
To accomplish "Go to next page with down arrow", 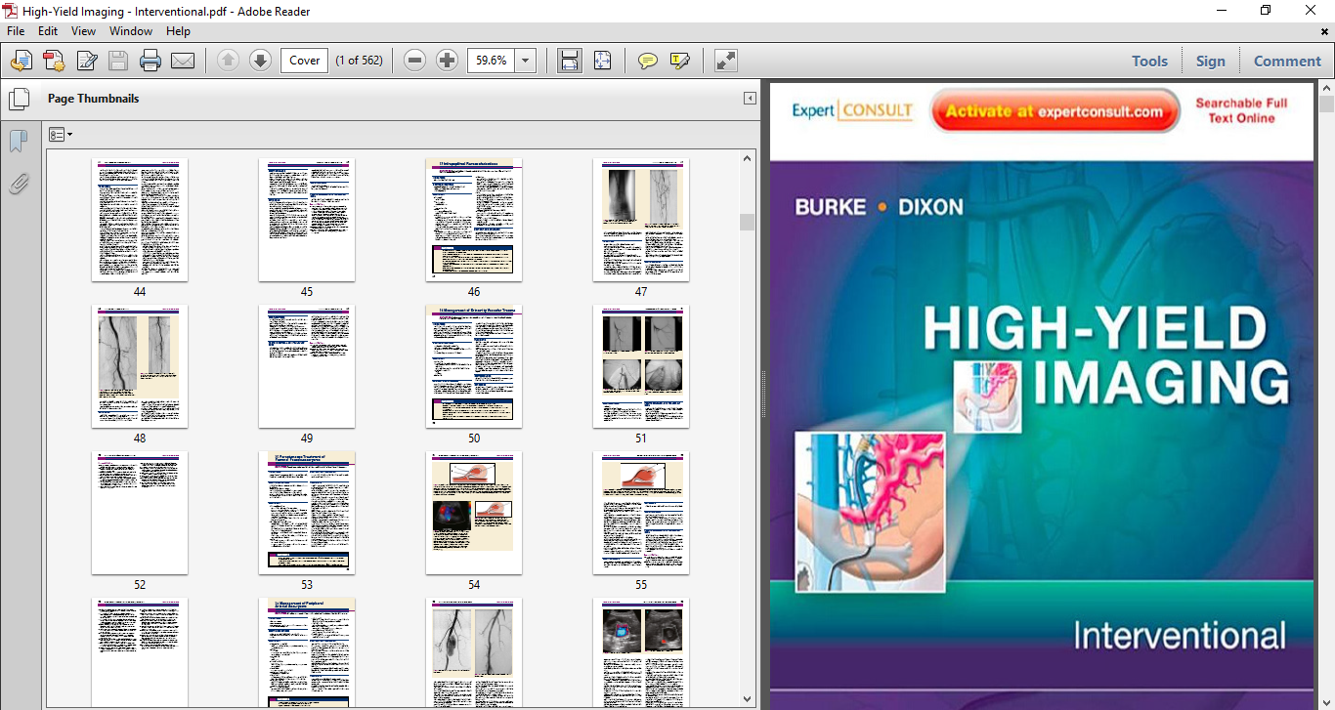I will [260, 61].
